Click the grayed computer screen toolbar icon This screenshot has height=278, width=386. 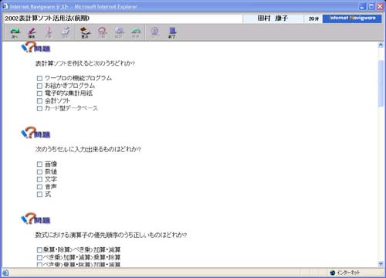pyautogui.click(x=119, y=32)
